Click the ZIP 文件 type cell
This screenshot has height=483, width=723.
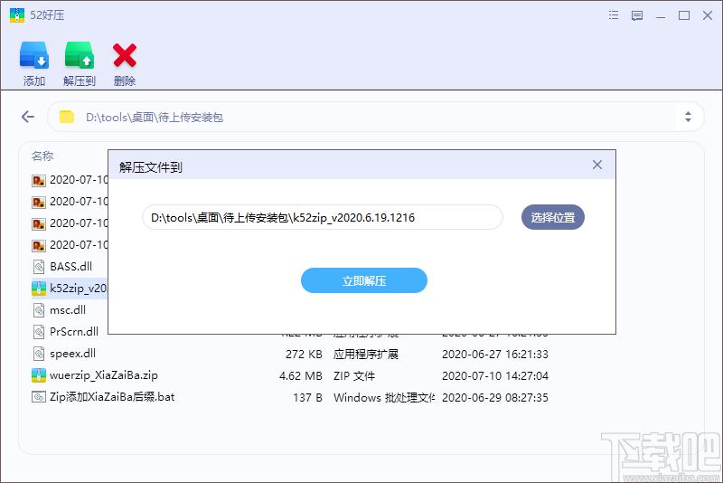(x=354, y=375)
